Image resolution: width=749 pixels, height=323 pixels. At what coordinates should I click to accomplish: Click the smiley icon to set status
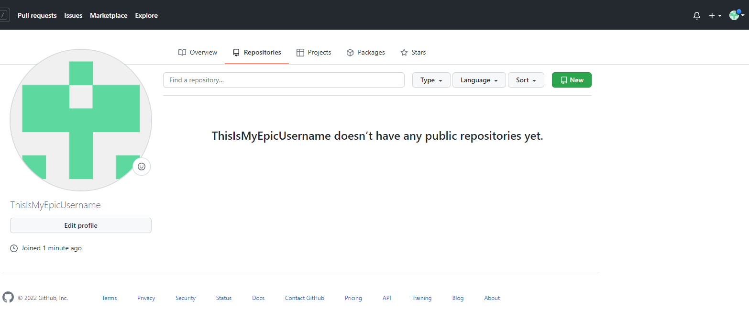coord(141,167)
